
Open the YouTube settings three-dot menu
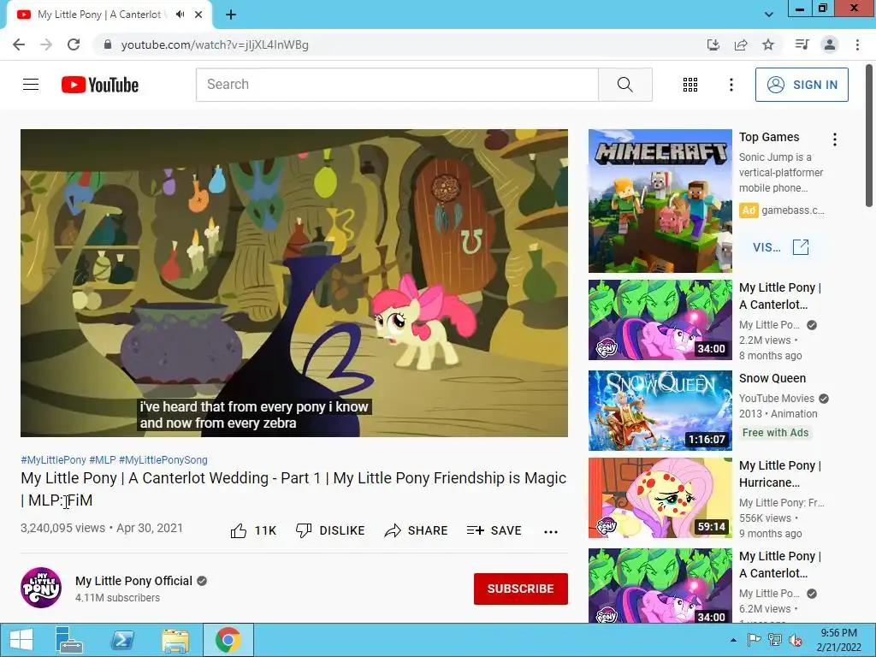pyautogui.click(x=731, y=85)
